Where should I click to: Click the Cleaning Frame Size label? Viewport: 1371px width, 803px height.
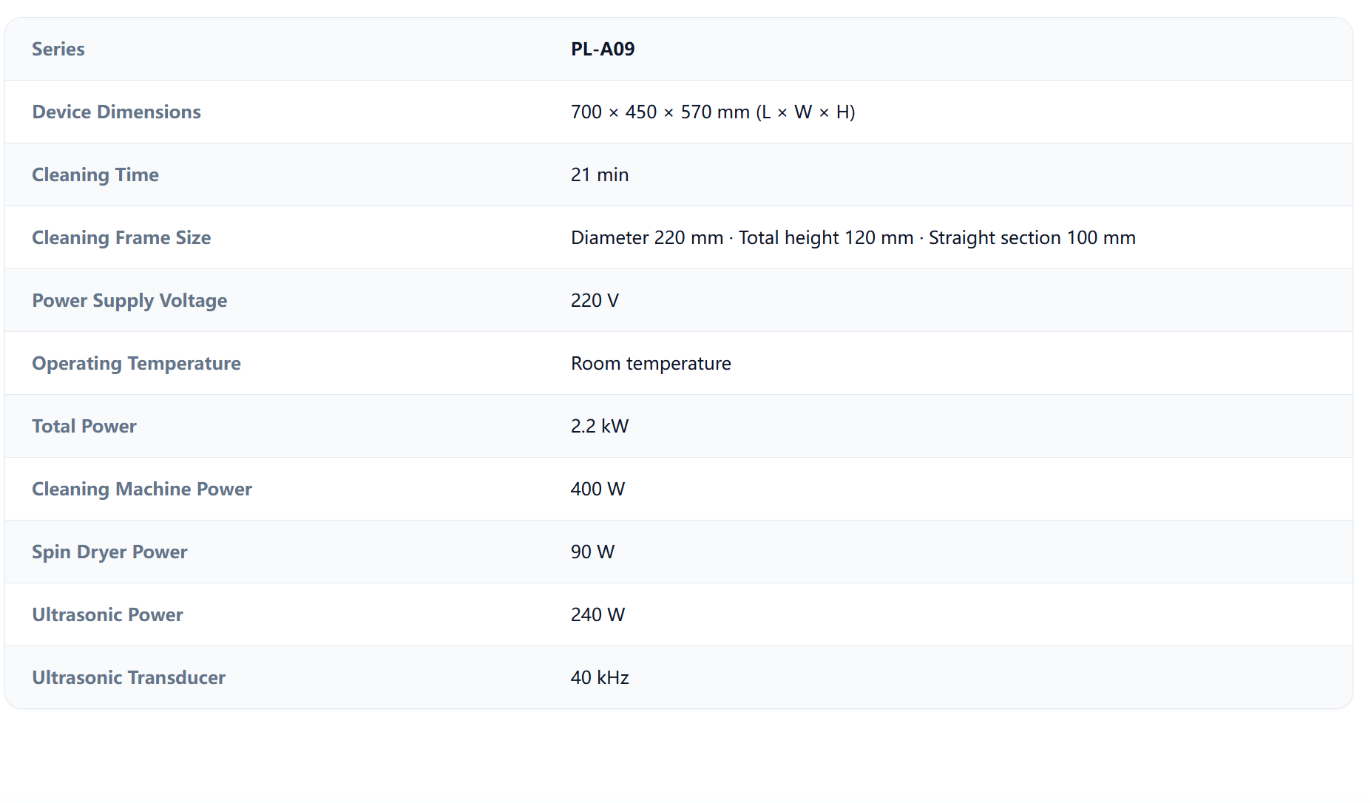(121, 237)
